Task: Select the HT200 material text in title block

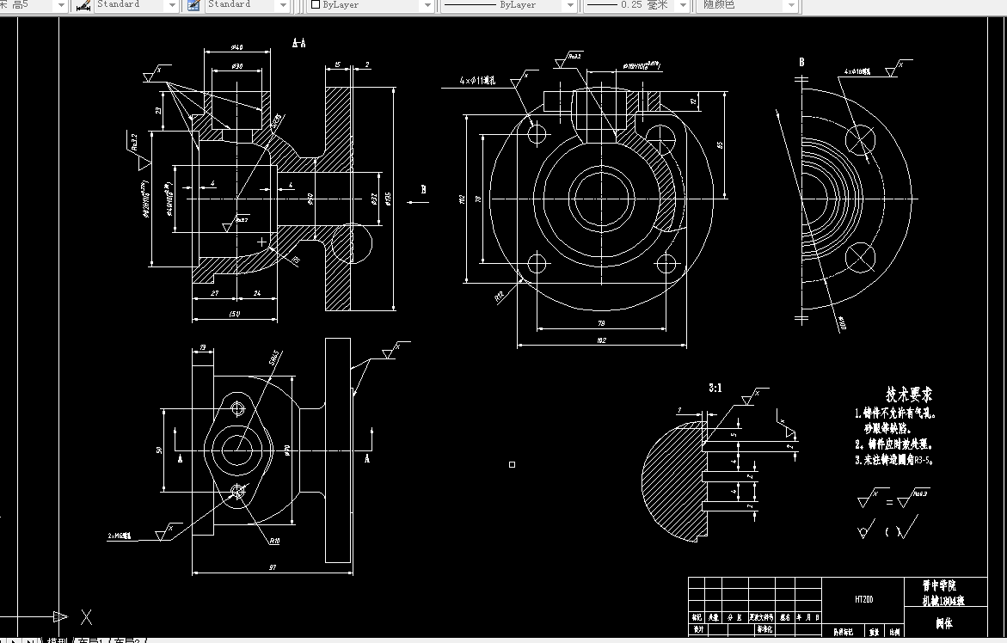Action: click(863, 599)
